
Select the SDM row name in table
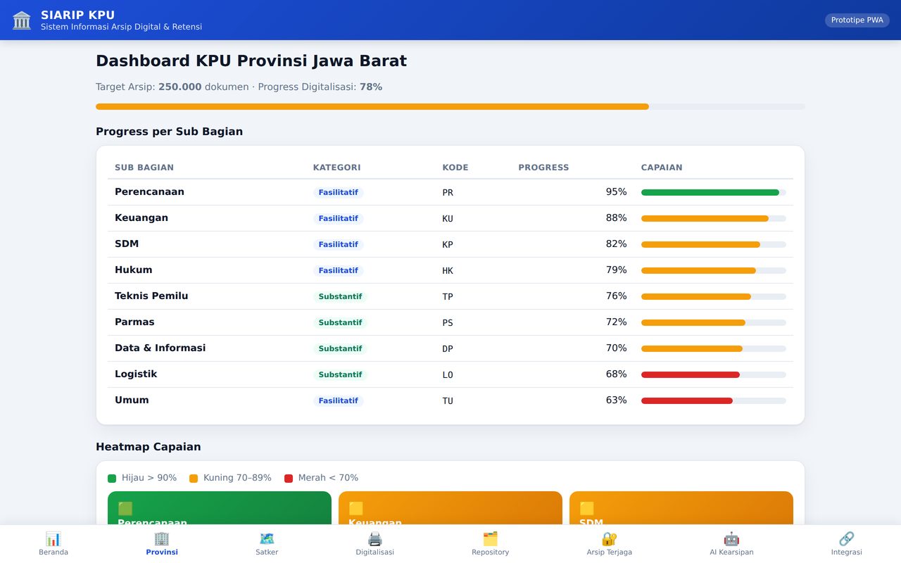[x=127, y=244]
